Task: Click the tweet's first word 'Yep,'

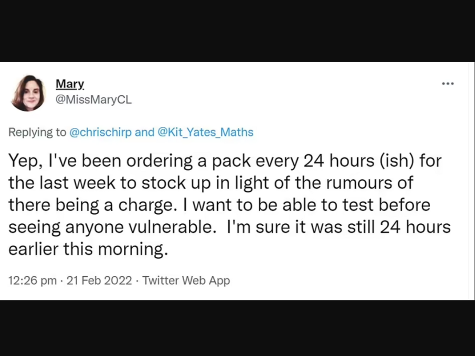Action: [x=26, y=161]
